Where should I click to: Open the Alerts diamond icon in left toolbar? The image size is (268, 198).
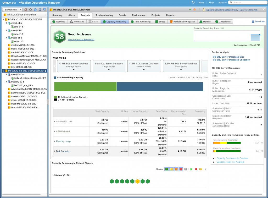(30, 10)
